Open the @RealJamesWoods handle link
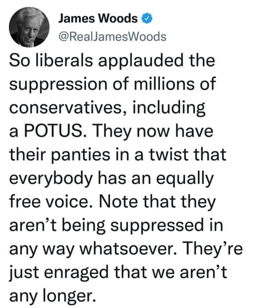 pos(112,36)
